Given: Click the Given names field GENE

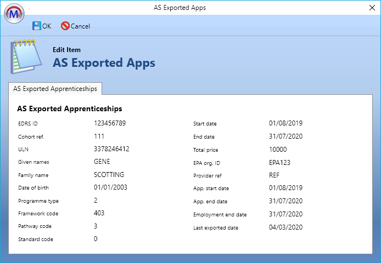Looking at the screenshot, I should click(x=102, y=162).
